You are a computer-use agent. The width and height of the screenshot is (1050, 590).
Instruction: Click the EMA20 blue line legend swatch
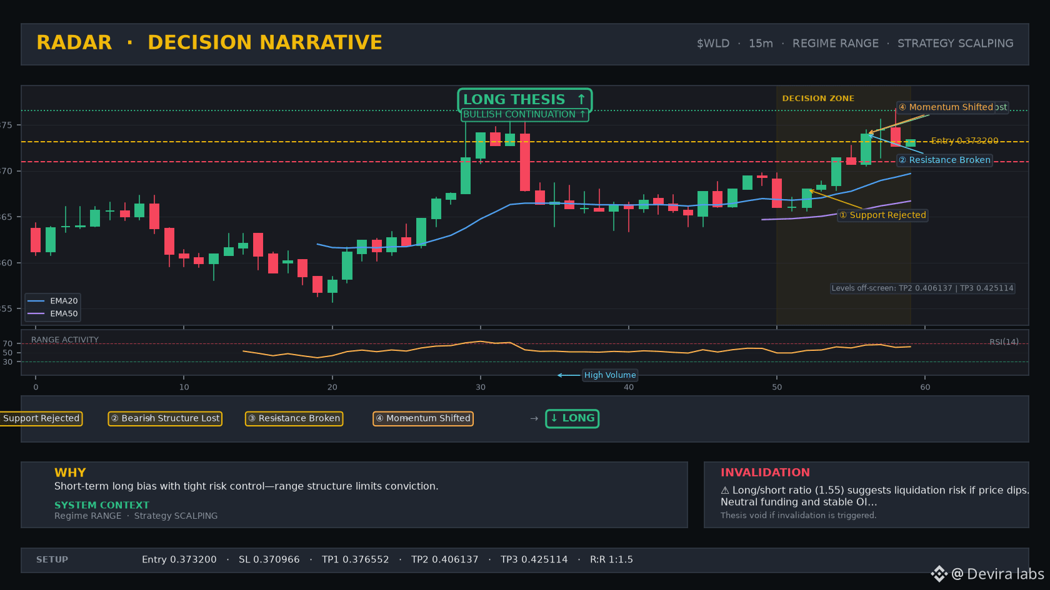(36, 301)
